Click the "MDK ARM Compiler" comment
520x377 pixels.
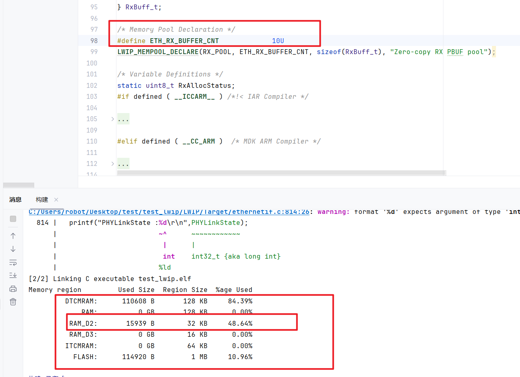coord(276,141)
